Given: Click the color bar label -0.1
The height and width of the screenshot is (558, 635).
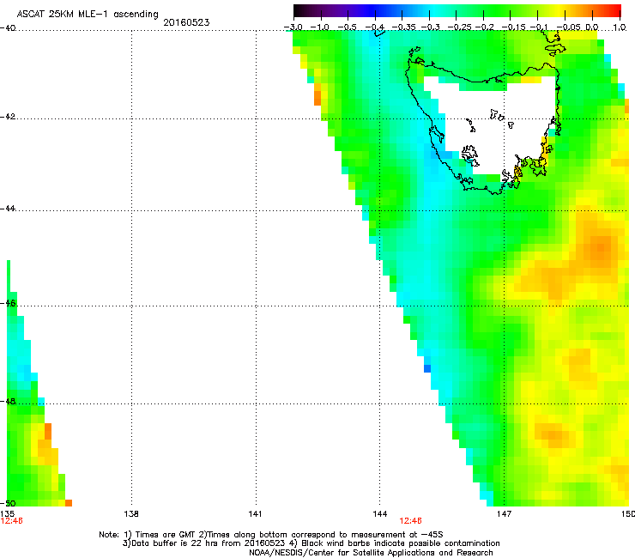Looking at the screenshot, I should pyautogui.click(x=539, y=27).
